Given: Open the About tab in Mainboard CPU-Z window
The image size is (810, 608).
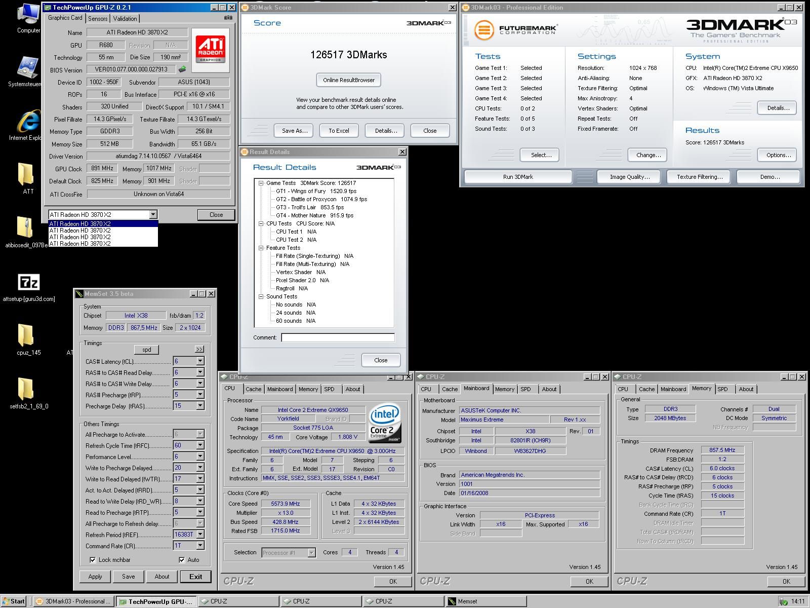Looking at the screenshot, I should pyautogui.click(x=549, y=389).
